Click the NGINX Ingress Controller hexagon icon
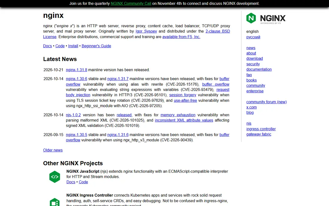The height and width of the screenshot is (206, 329). [54, 202]
